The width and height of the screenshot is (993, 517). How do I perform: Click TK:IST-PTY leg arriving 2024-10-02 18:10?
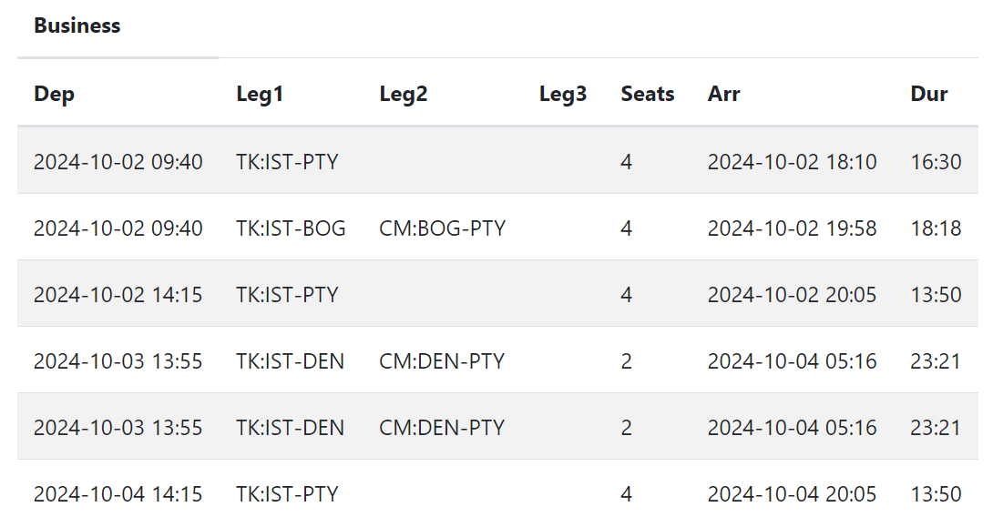point(287,162)
